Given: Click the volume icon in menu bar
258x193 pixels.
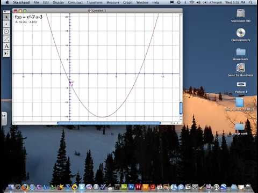Looking at the screenshot, I should pos(198,2).
